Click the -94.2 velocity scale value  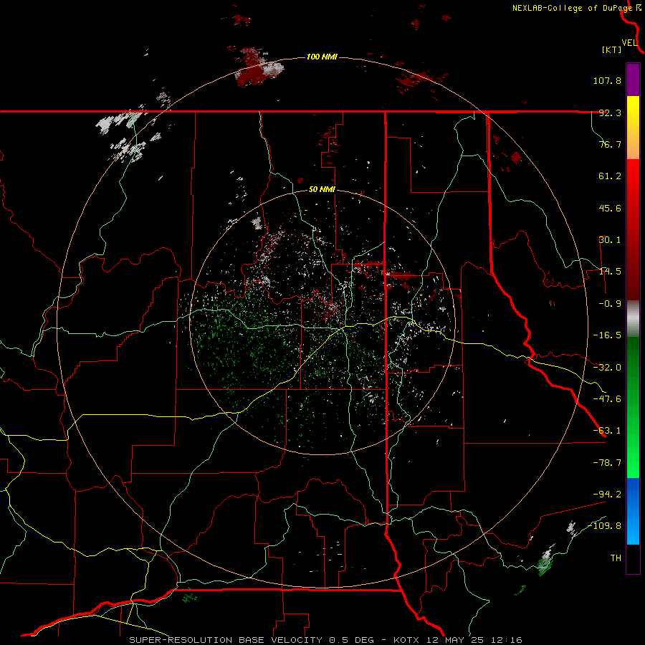[x=607, y=494]
